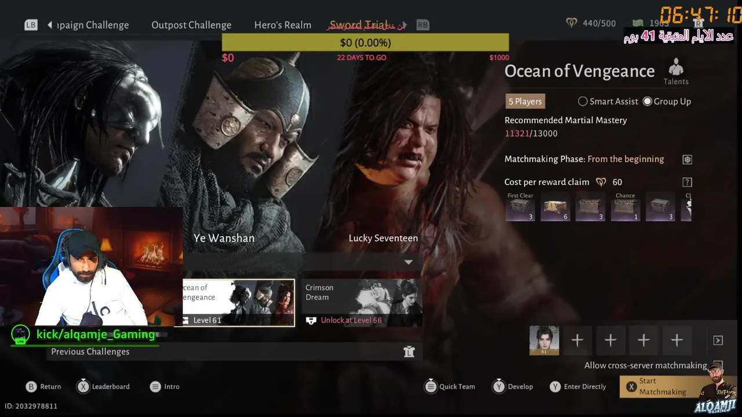Switch to the Sword Trial tab
The height and width of the screenshot is (417, 742).
point(359,25)
